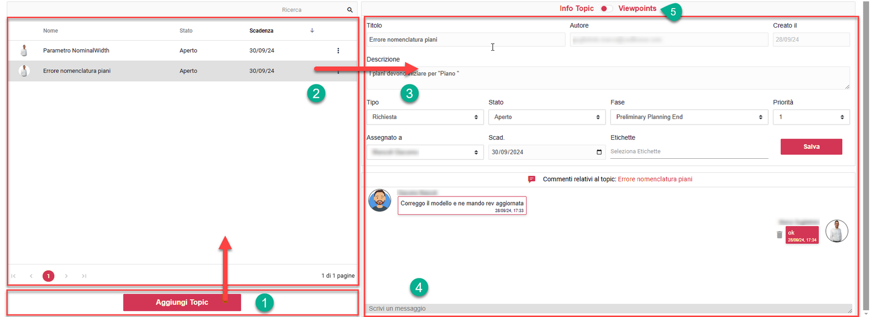Expand the Stato dropdown showing Aperto
The height and width of the screenshot is (317, 870).
tap(546, 117)
